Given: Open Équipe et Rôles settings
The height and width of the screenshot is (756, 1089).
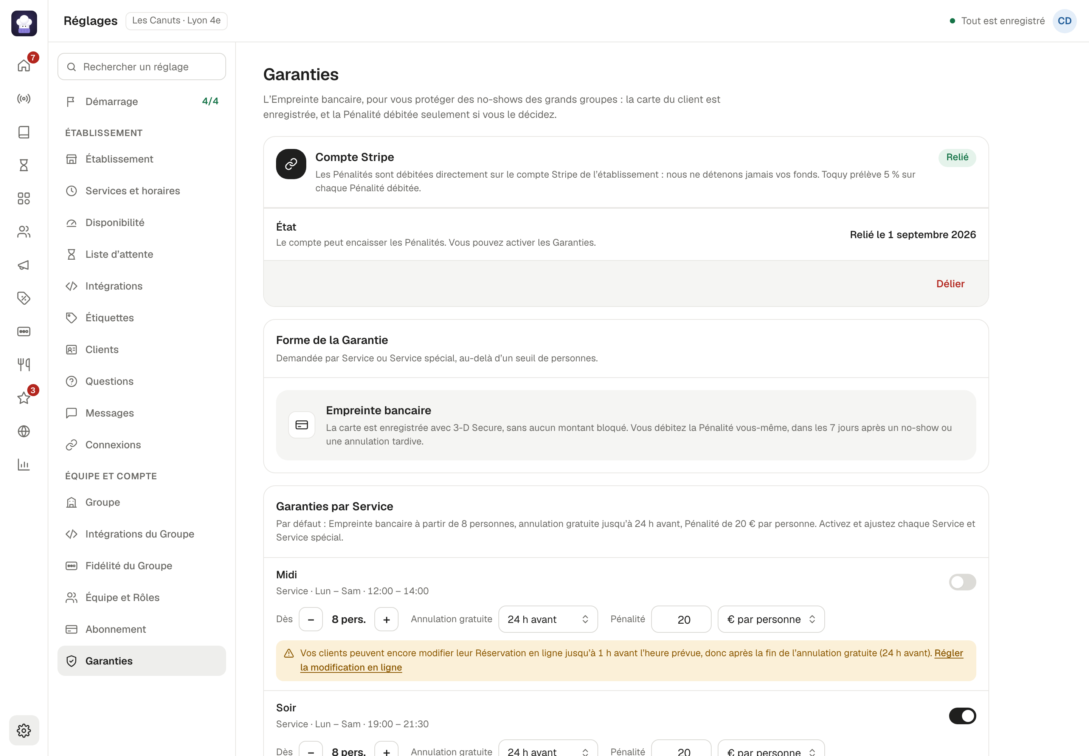Looking at the screenshot, I should click(142, 597).
